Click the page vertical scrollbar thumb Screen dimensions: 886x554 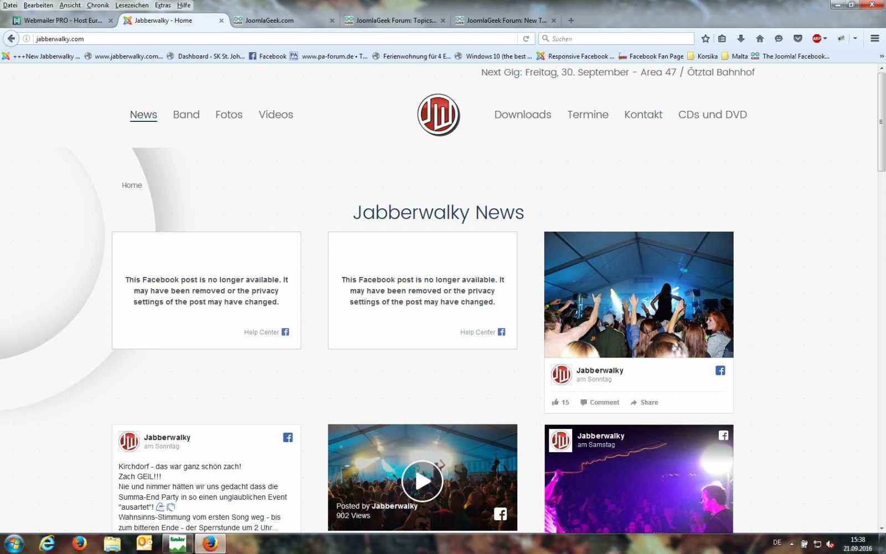881,122
